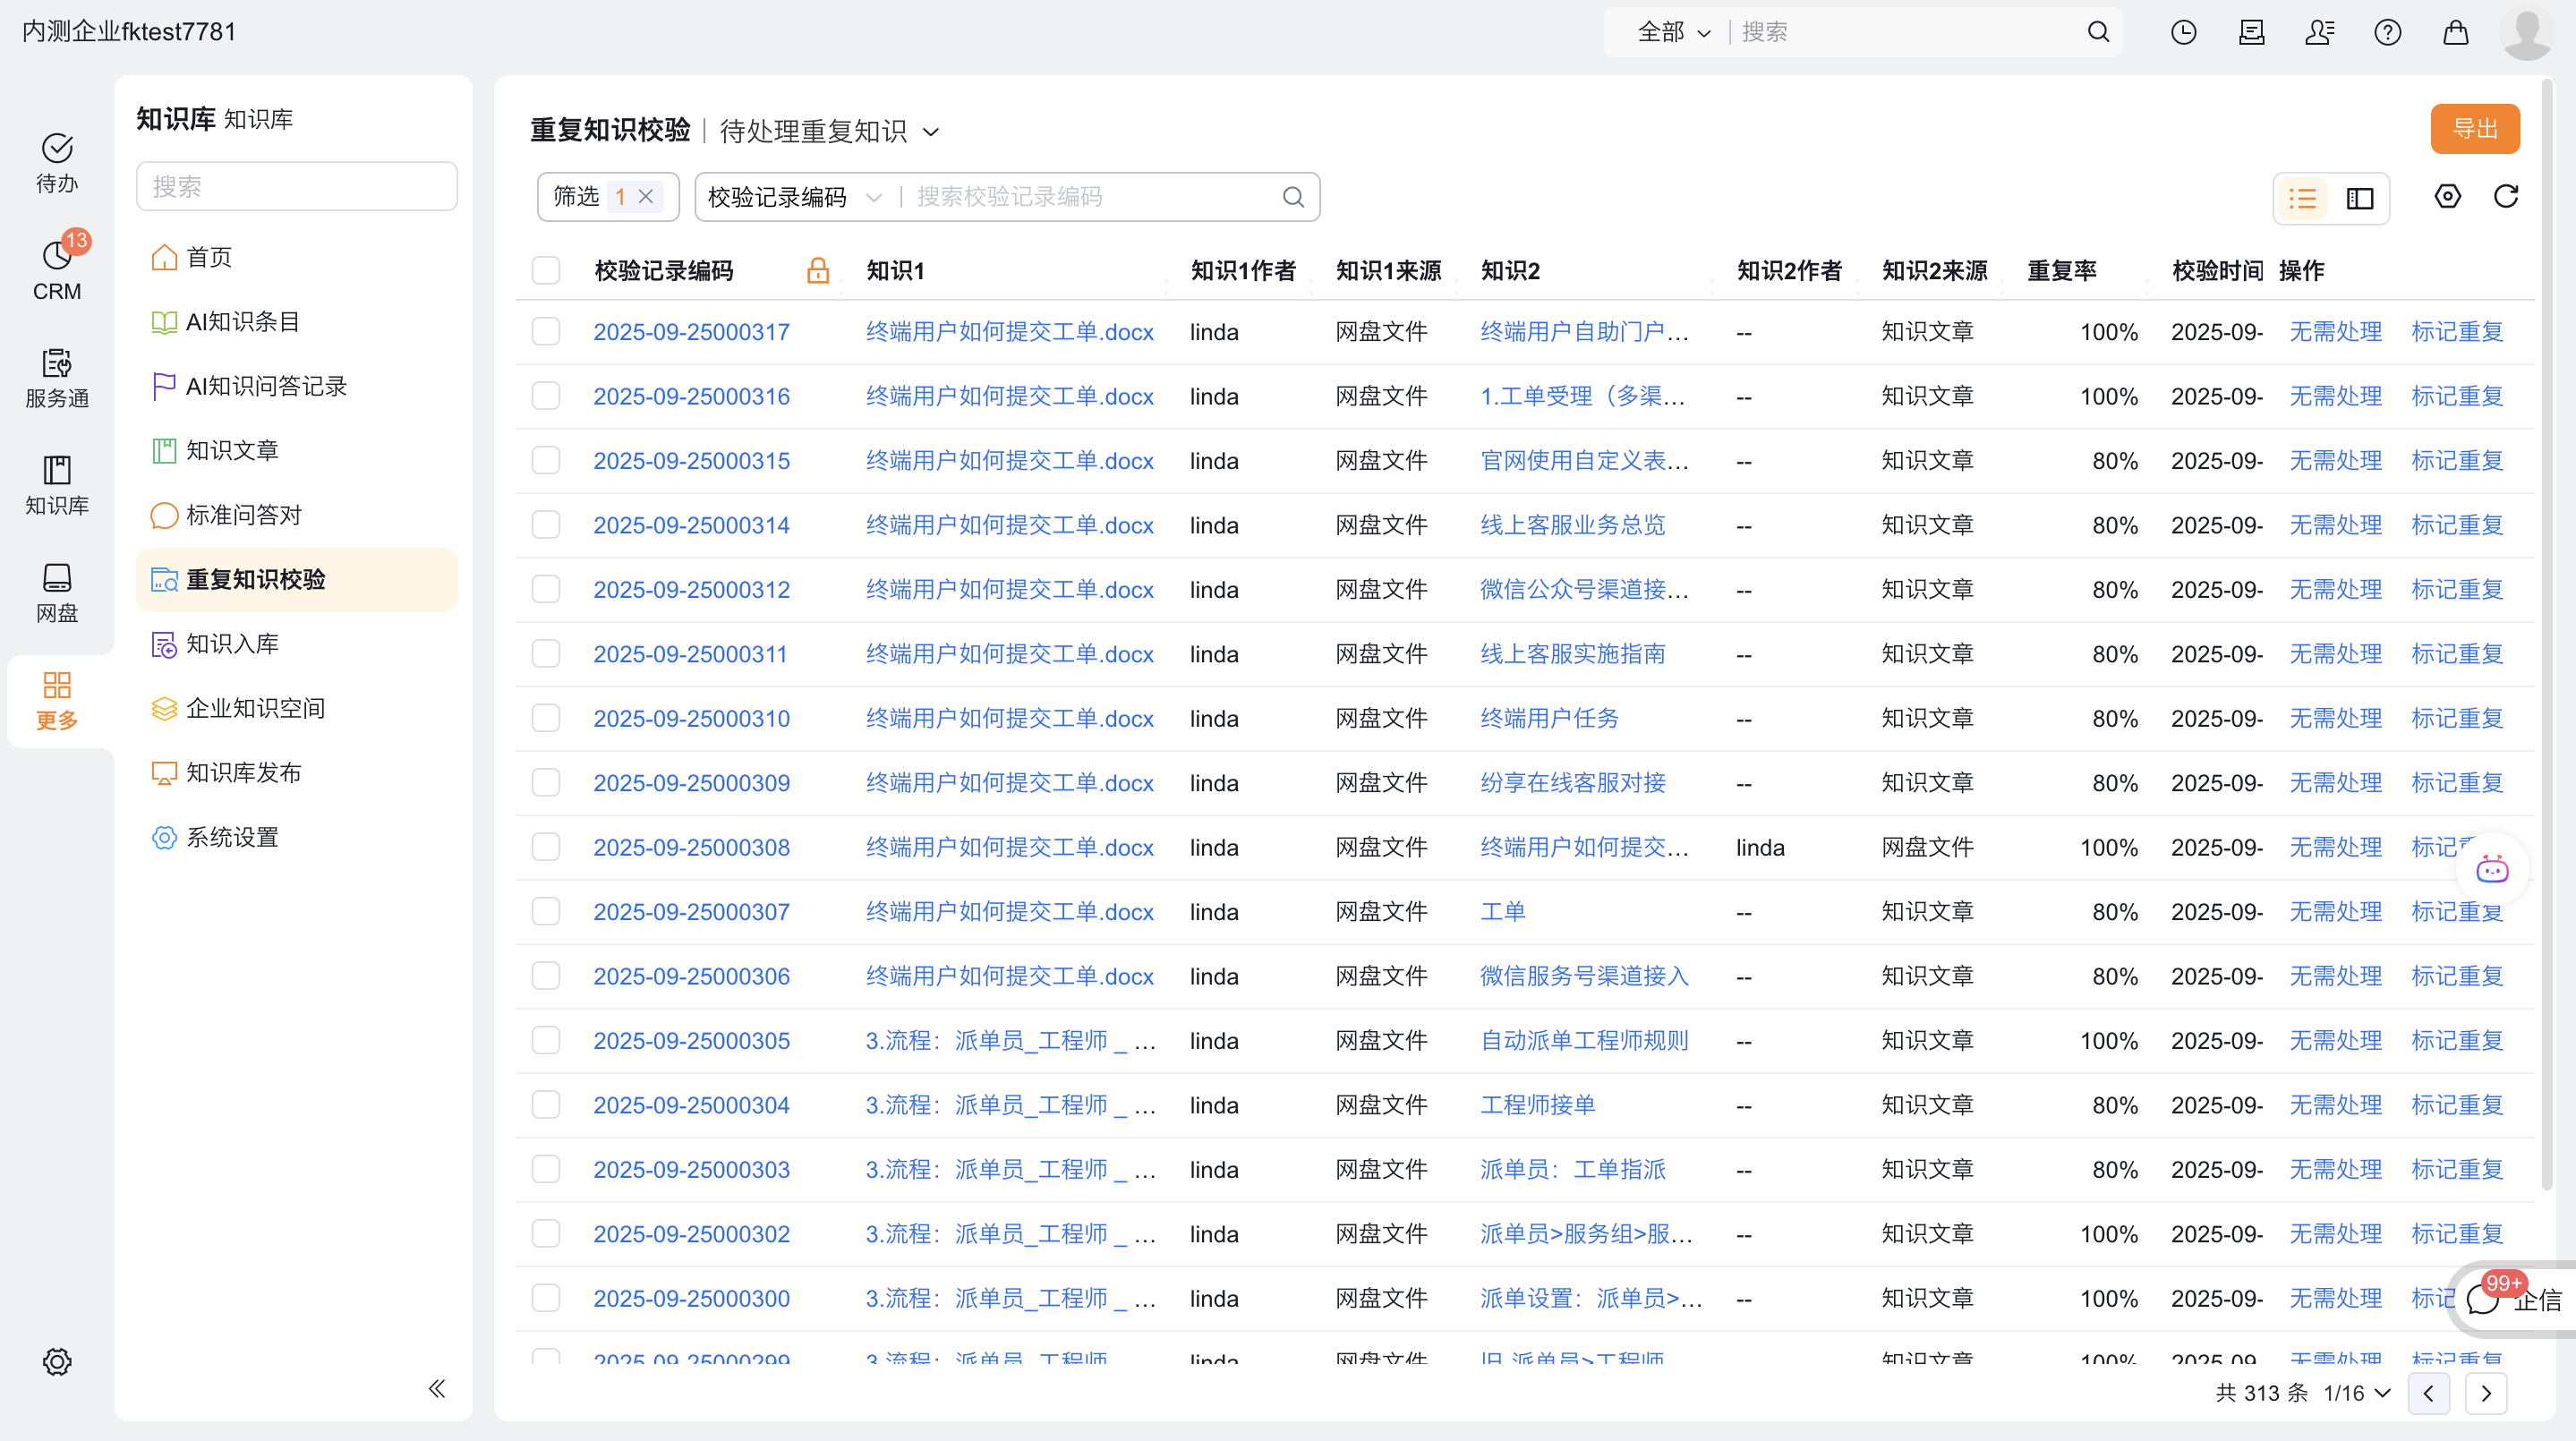This screenshot has height=1441, width=2576.
Task: Check the row 2025-09-25000317 checkbox
Action: (x=546, y=332)
